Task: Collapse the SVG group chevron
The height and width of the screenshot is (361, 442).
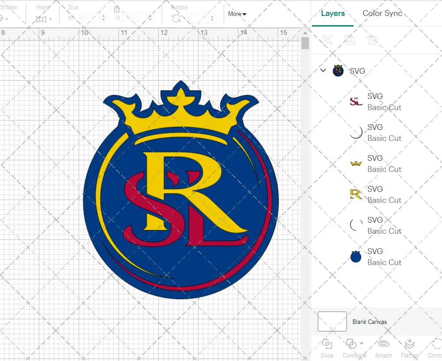Action: pyautogui.click(x=323, y=71)
